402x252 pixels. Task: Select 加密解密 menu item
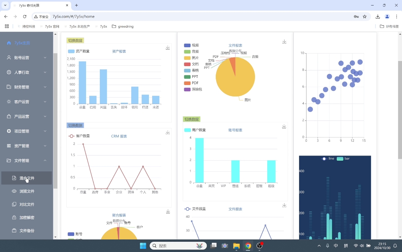point(27,217)
